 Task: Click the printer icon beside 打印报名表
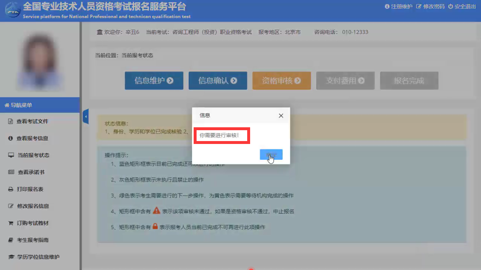11,189
